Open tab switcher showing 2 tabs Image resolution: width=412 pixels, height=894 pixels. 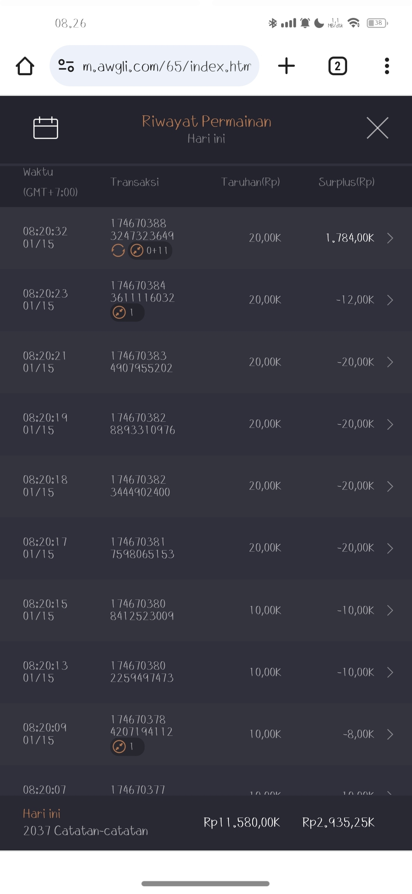[x=338, y=66]
